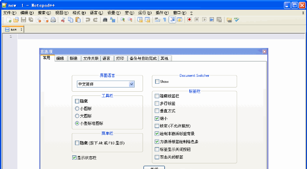The image size is (307, 169).
Task: Open the 设置 menu
Action: coord(114,13)
